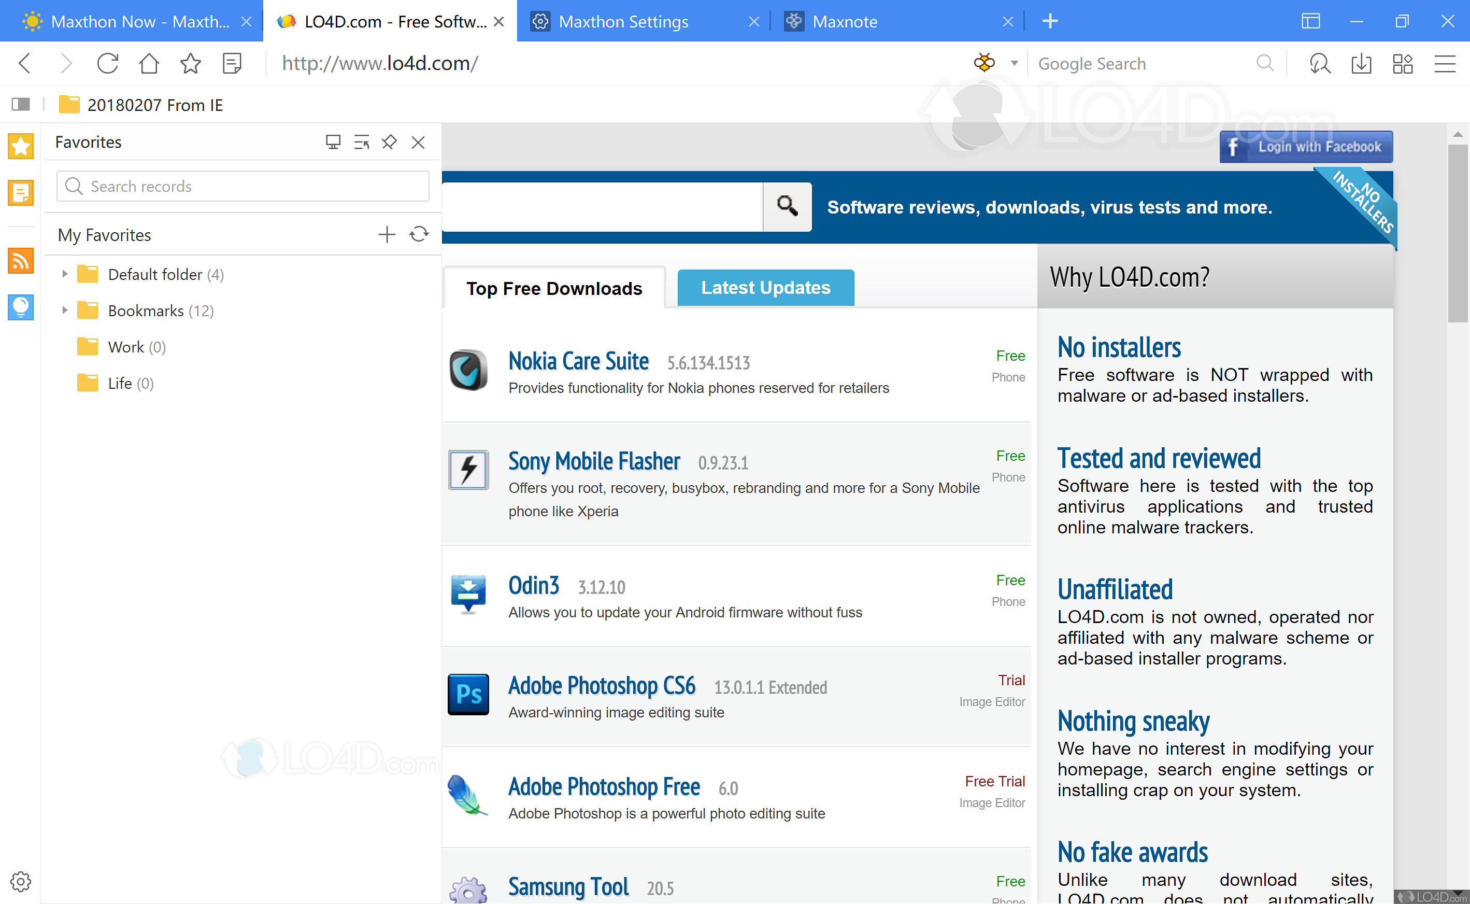Screen dimensions: 1470x904
Task: Click the Google Search magnifier icon
Action: [x=1264, y=63]
